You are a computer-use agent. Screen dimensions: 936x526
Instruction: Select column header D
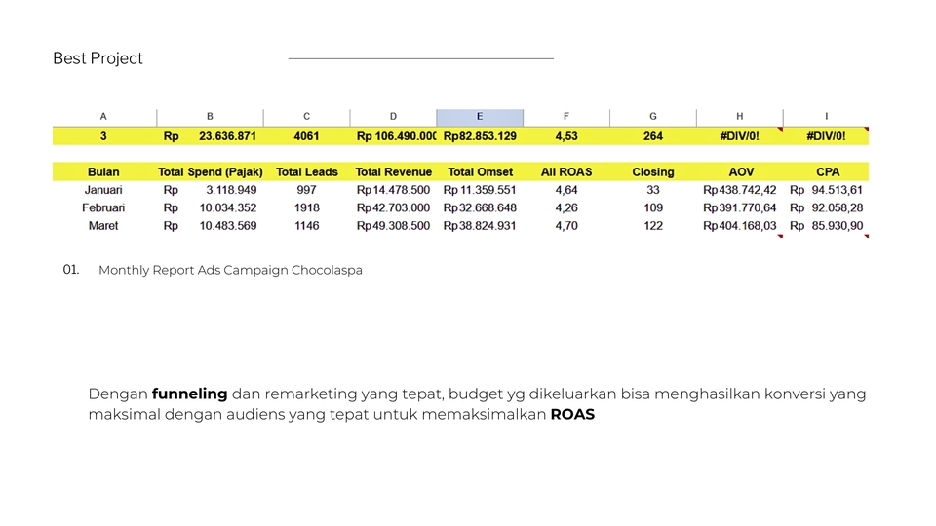pyautogui.click(x=393, y=117)
